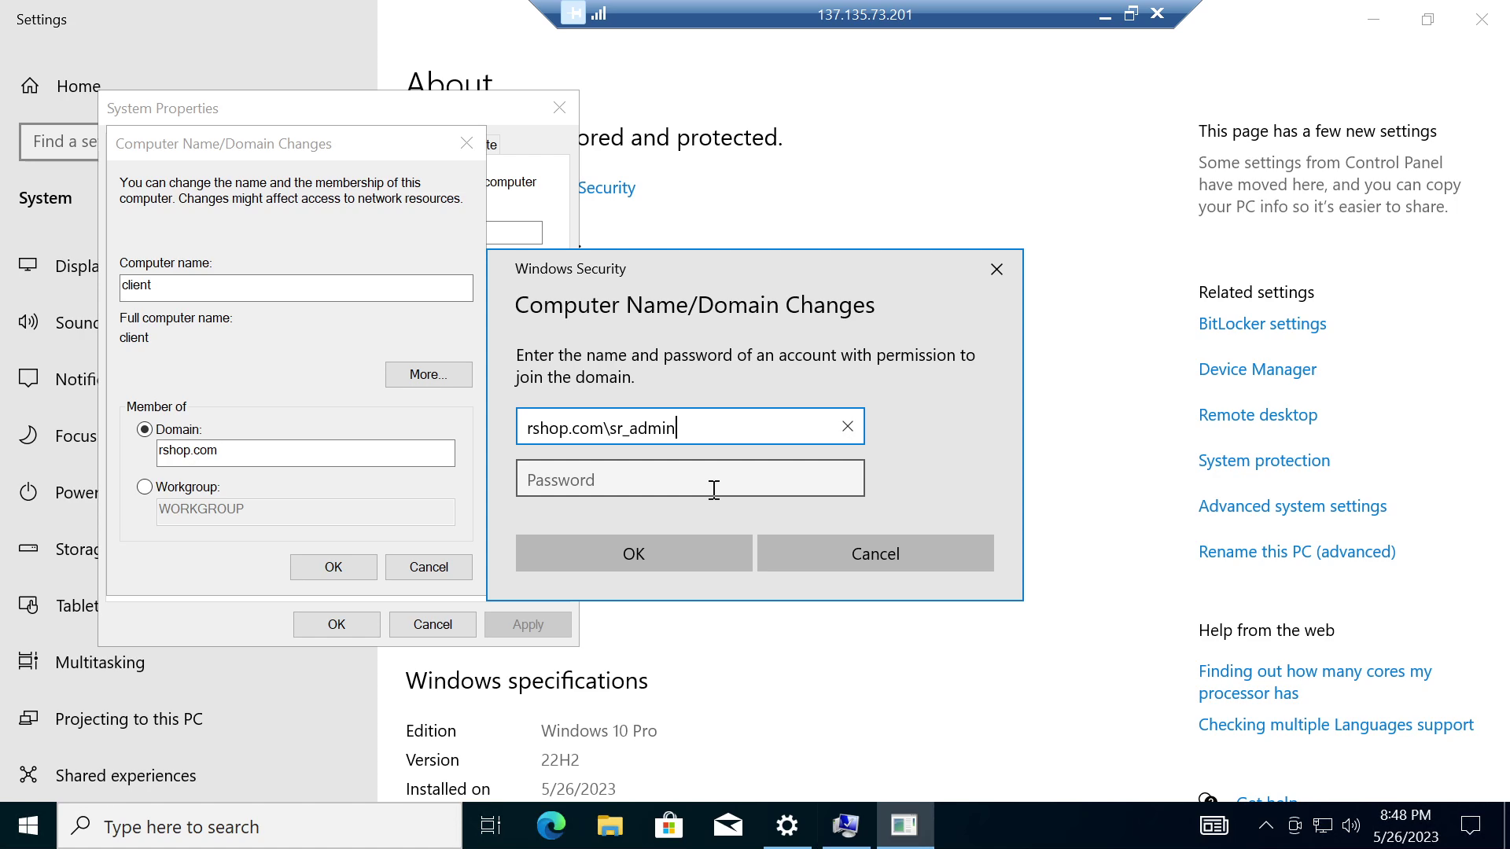The height and width of the screenshot is (849, 1510).
Task: Click Cancel in Windows Security dialog
Action: point(875,553)
